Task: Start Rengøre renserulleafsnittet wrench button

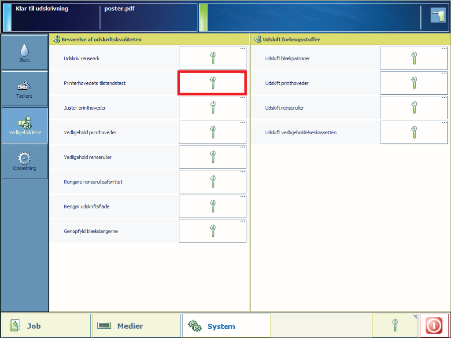Action: (213, 182)
